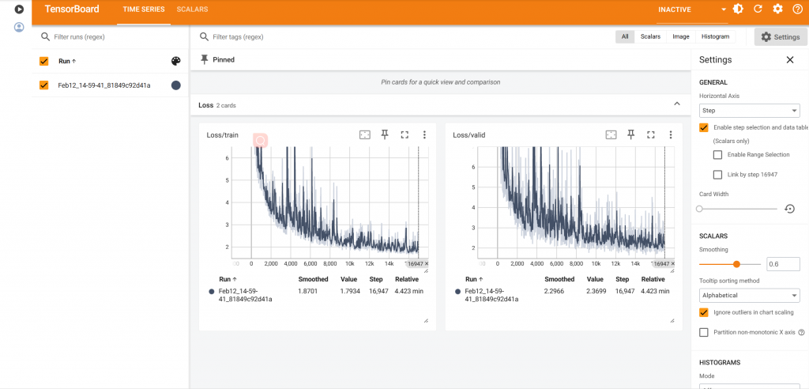
Task: Open the run color palette icon
Action: pyautogui.click(x=175, y=61)
